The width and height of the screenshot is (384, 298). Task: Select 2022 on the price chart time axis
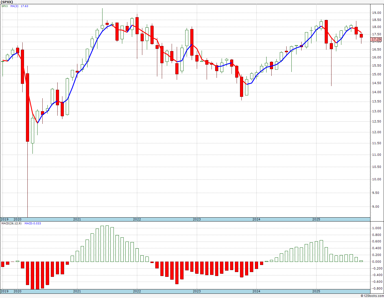pos(137,219)
